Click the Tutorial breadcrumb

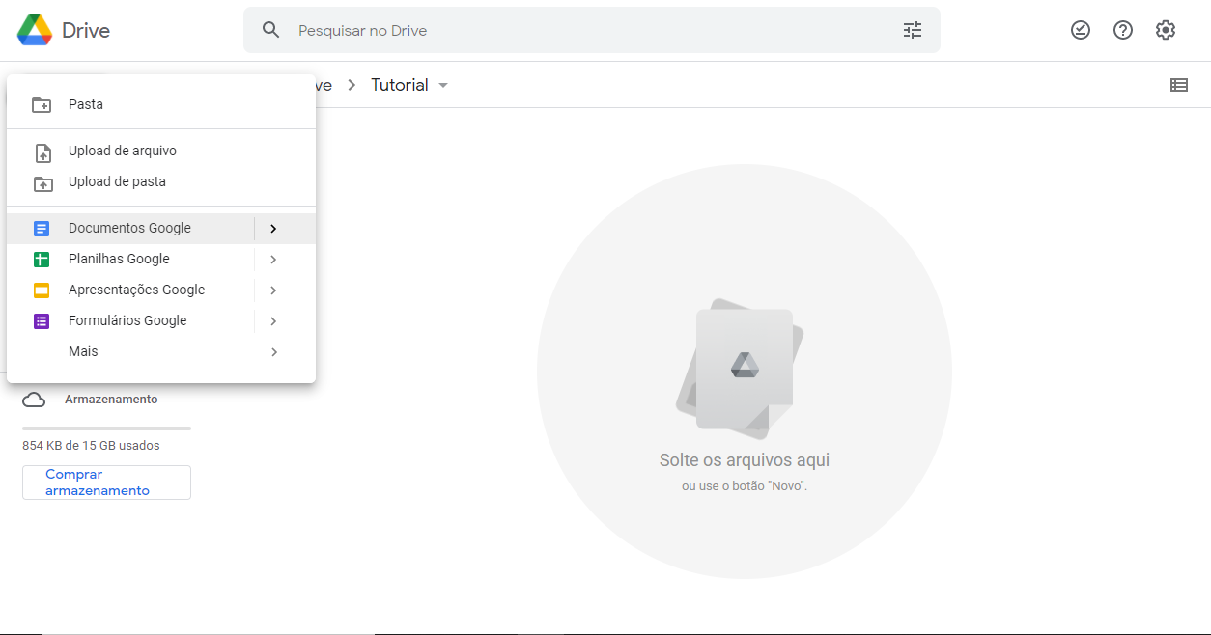[400, 85]
